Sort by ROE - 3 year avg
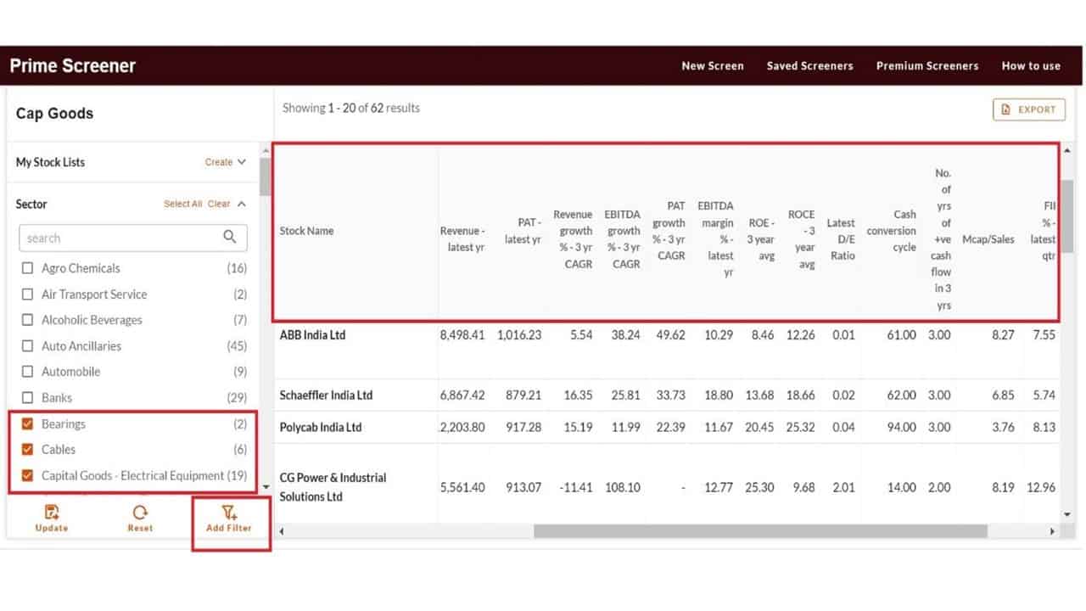This screenshot has height=611, width=1086. coord(761,238)
